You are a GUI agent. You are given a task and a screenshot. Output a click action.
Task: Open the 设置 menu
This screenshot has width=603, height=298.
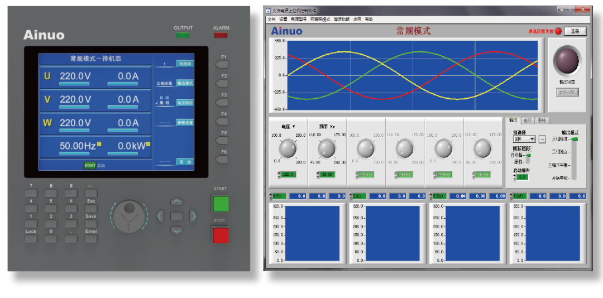(x=283, y=19)
